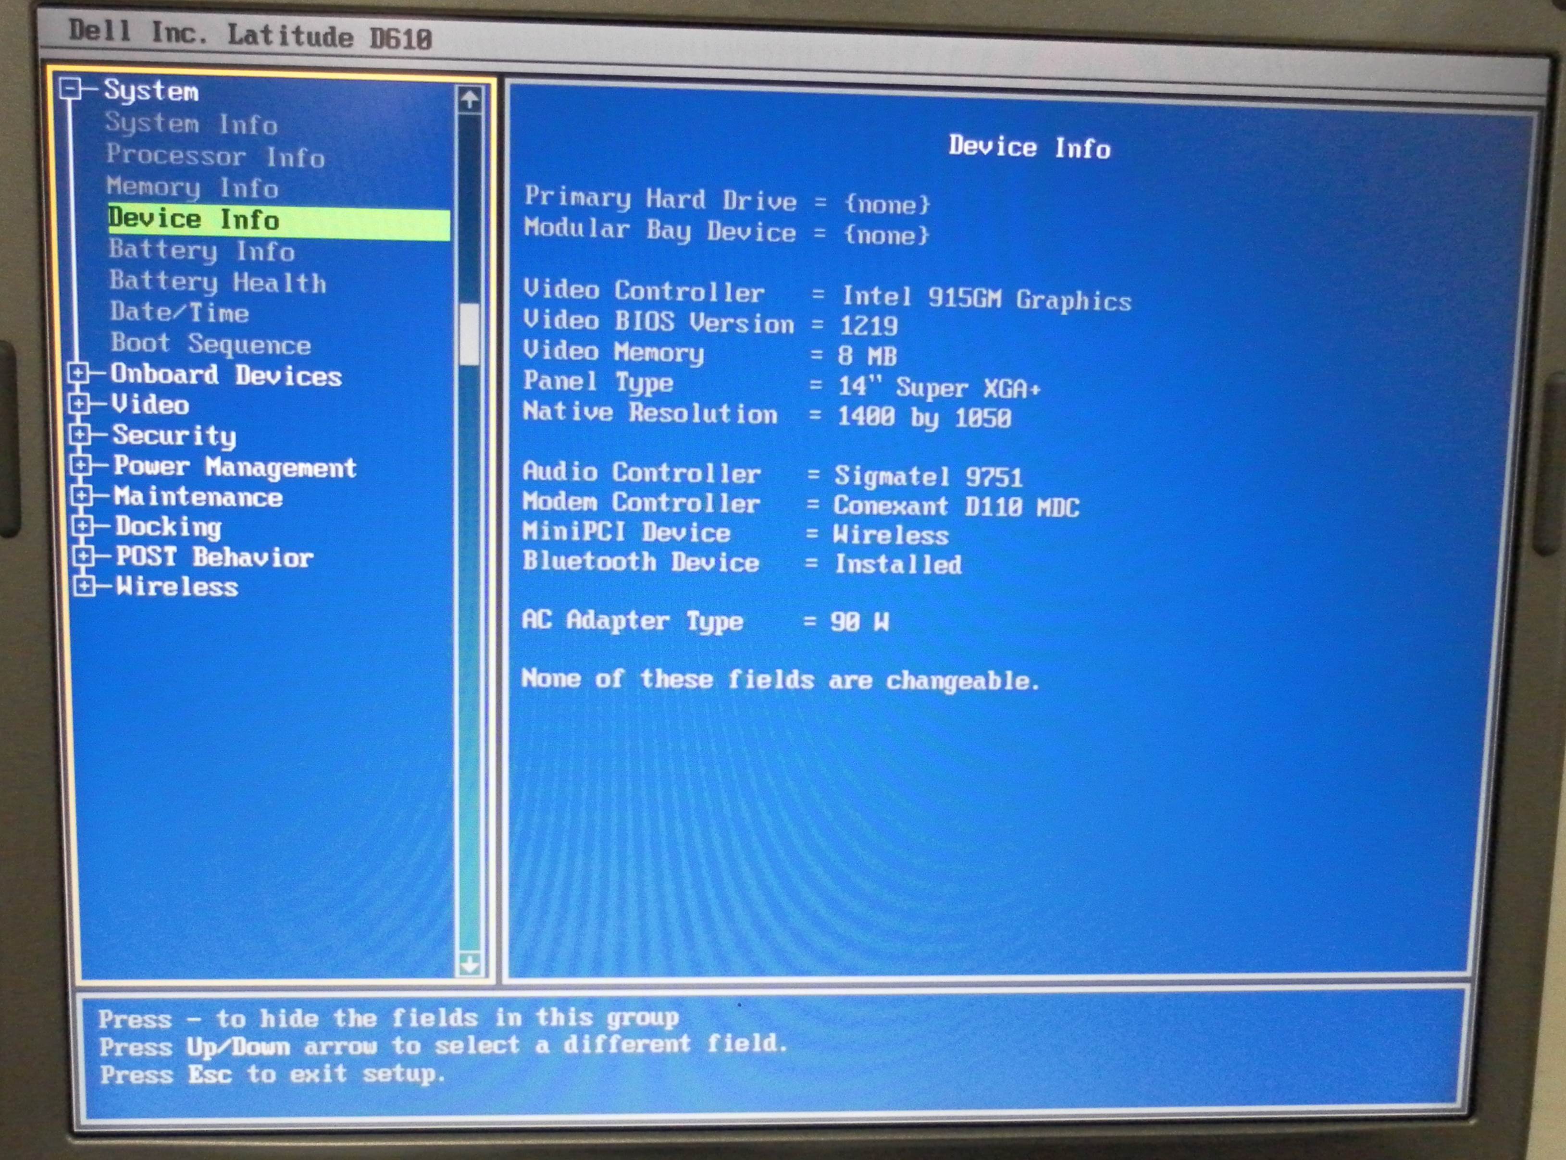Select the System group label
Screen dimensions: 1566x1160
tap(152, 91)
